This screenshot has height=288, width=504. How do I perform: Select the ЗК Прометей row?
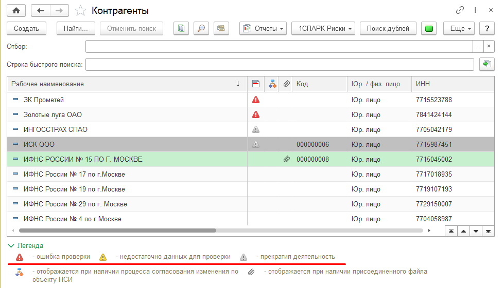[251, 100]
